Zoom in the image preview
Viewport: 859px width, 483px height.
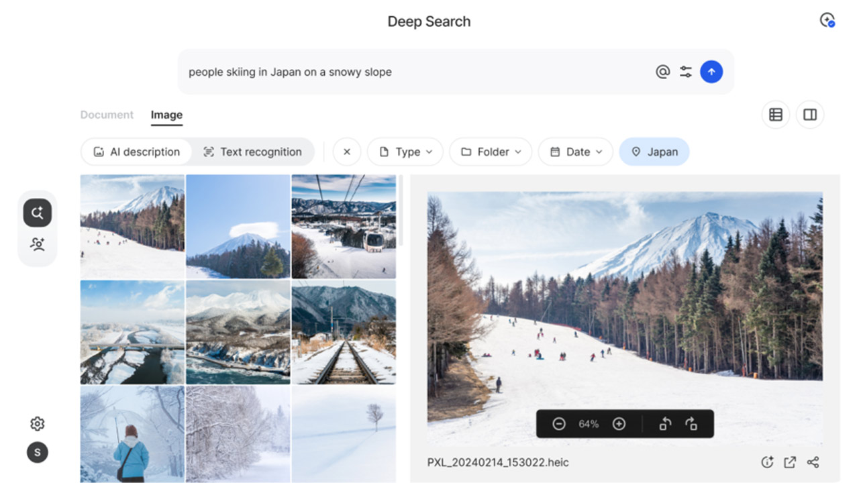619,424
